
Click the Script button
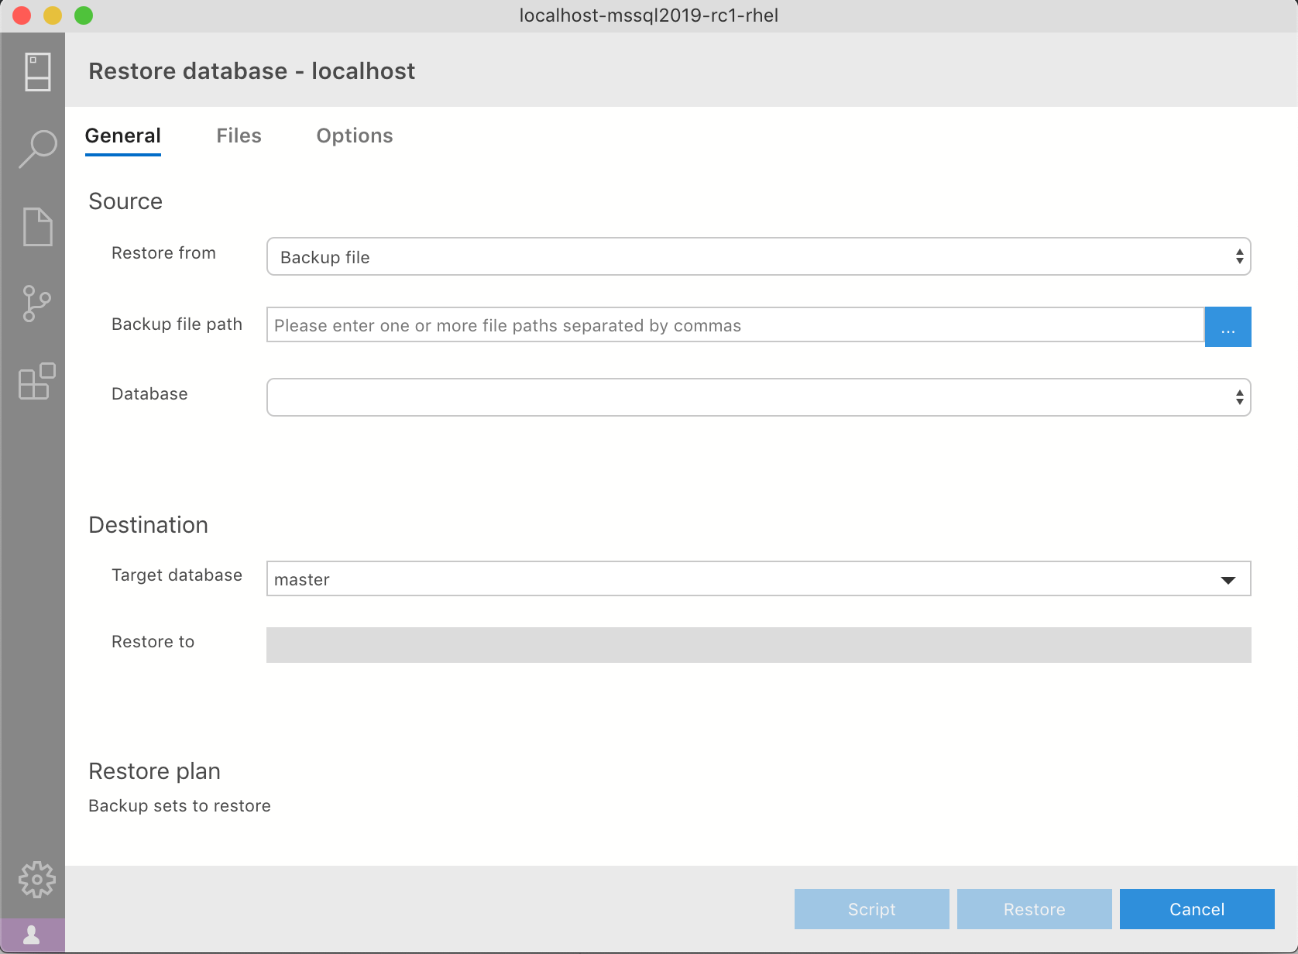point(871,909)
